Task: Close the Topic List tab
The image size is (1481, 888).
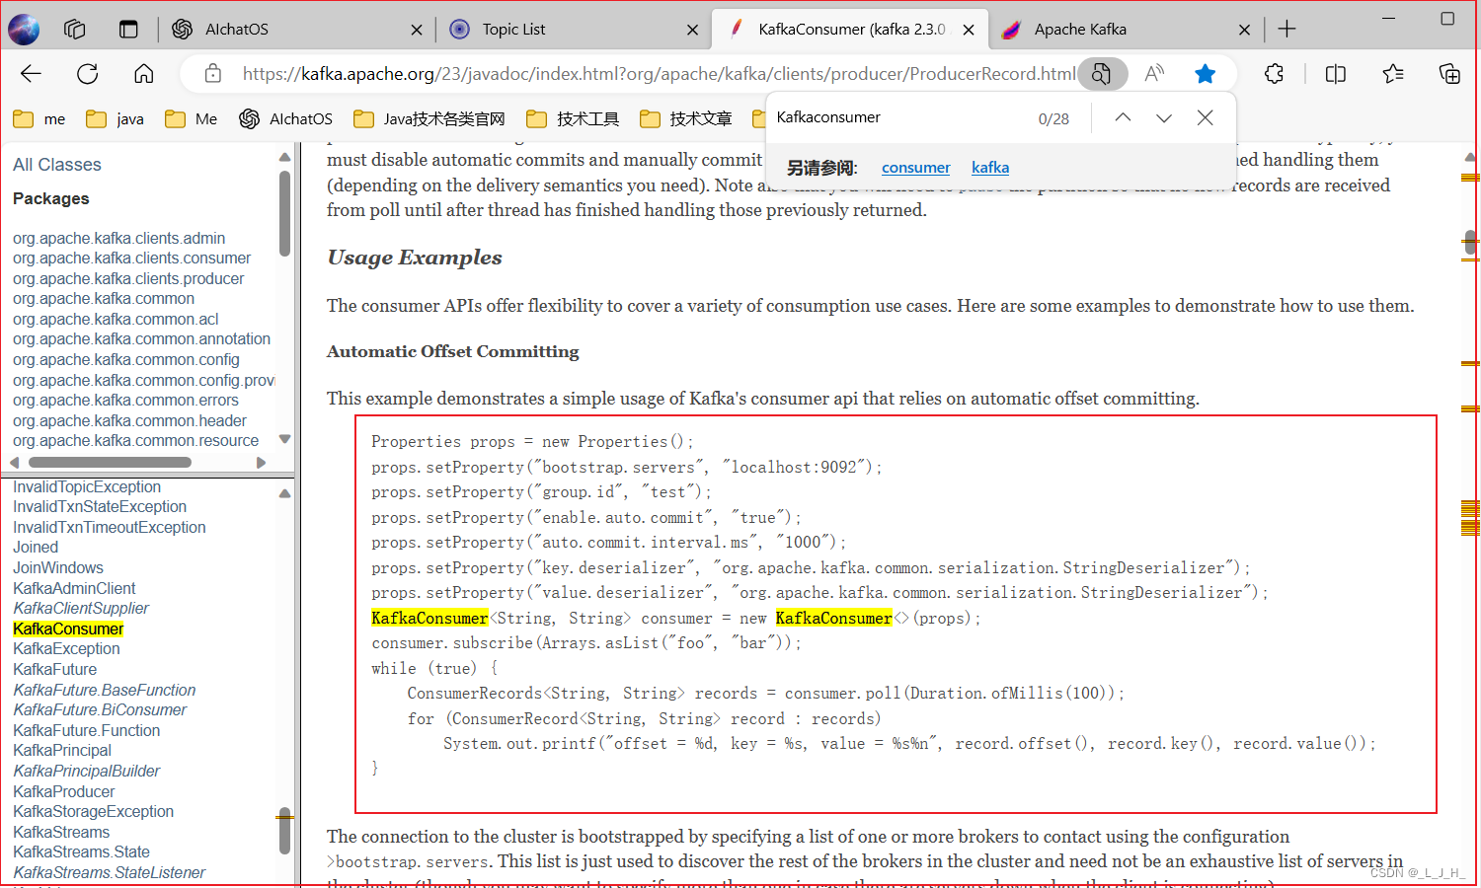Action: (692, 30)
